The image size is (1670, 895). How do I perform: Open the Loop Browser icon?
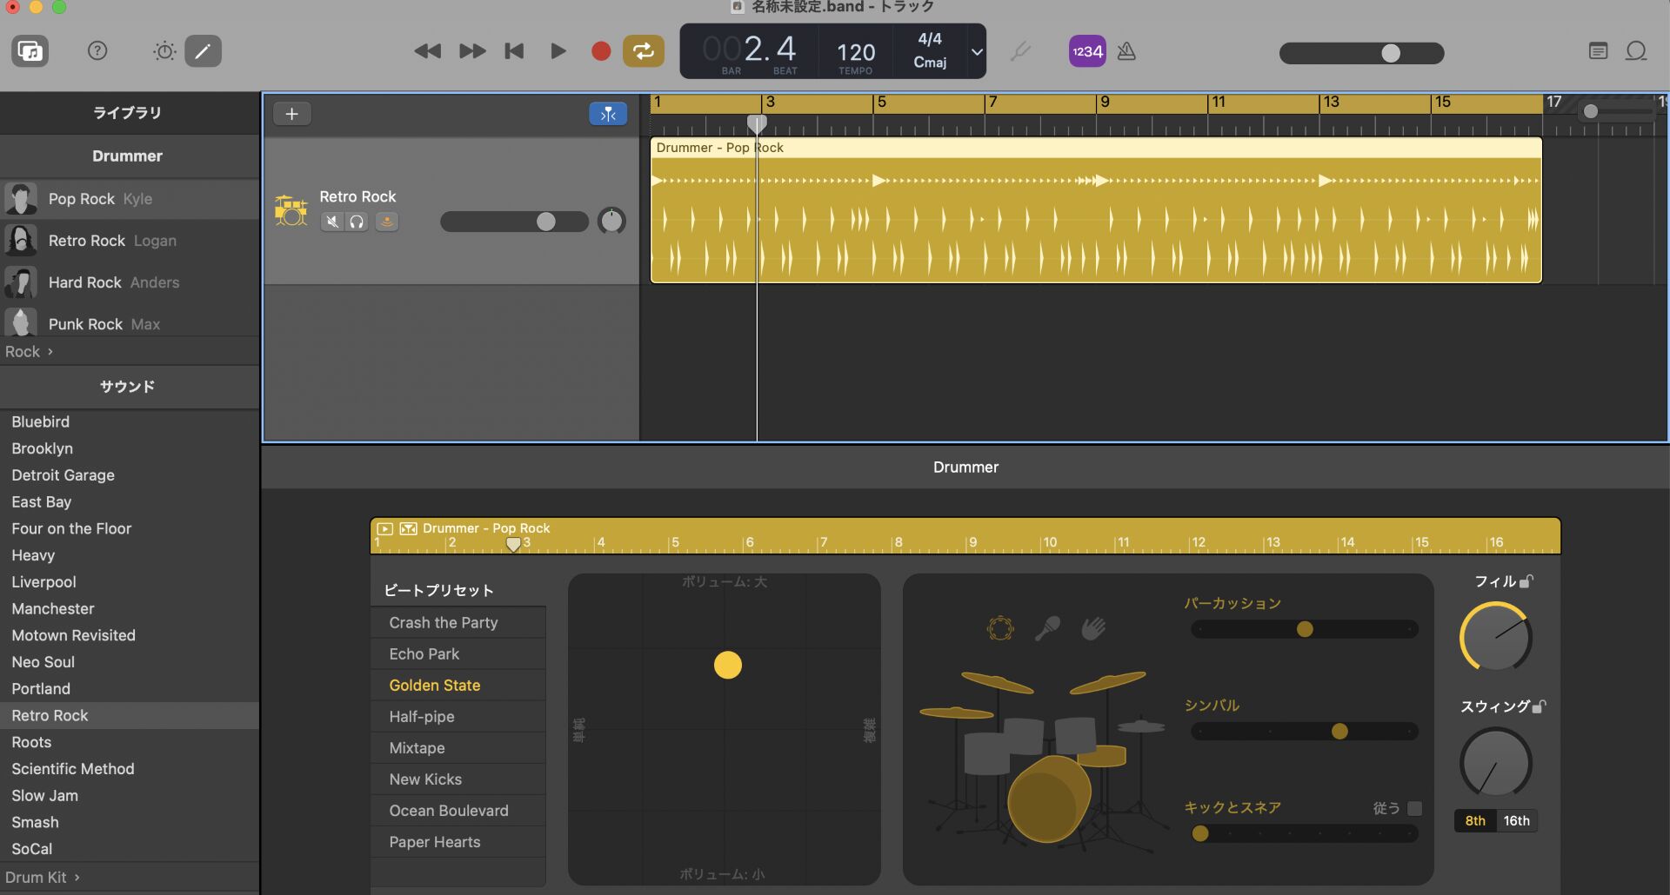point(1636,51)
